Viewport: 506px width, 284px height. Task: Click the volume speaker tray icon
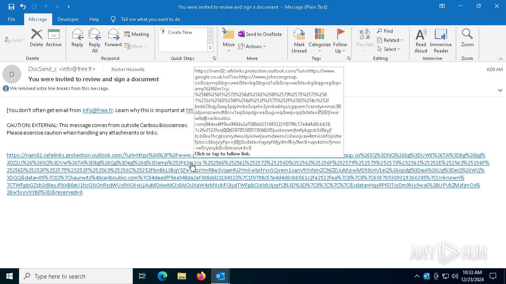pyautogui.click(x=455, y=276)
